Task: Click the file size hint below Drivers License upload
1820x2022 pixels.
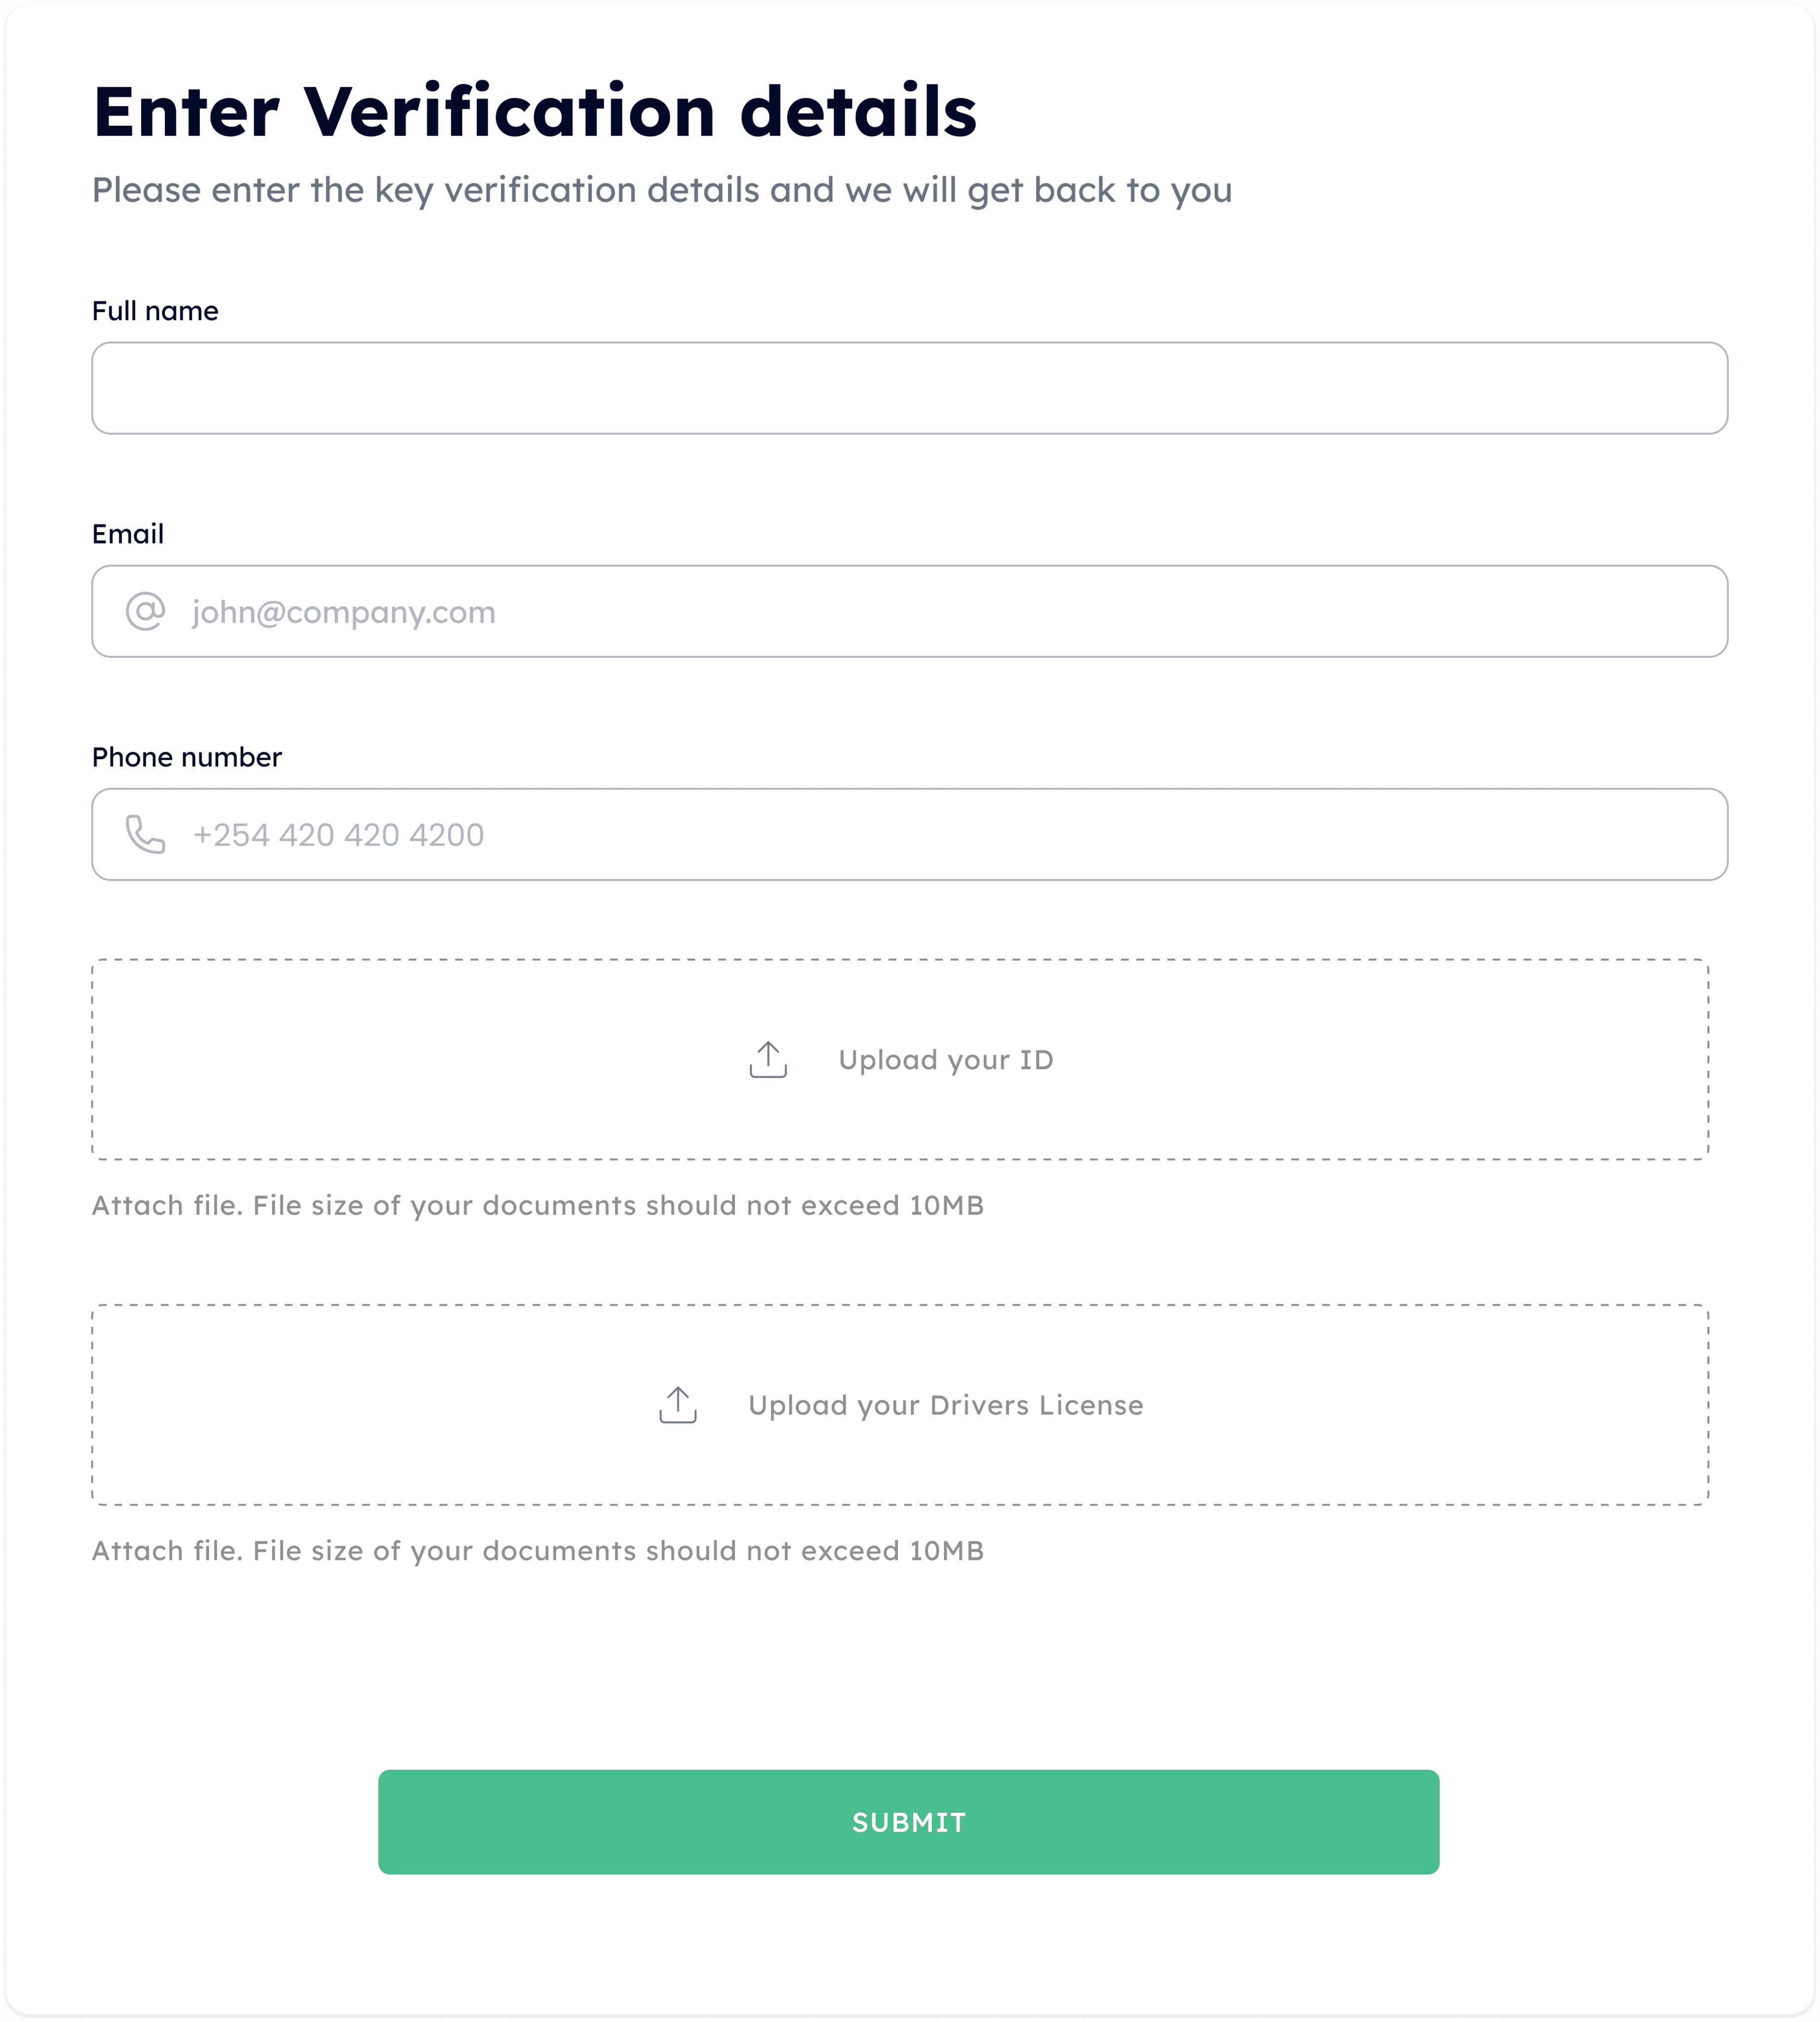Action: [x=538, y=1550]
